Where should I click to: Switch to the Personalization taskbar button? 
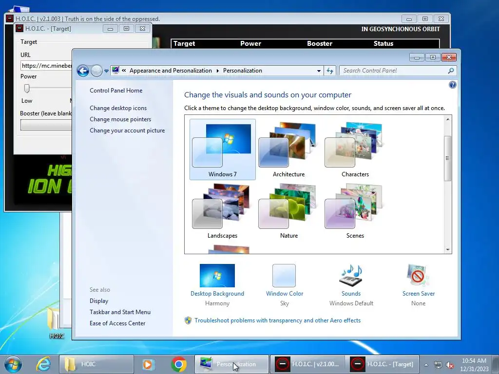(231, 364)
